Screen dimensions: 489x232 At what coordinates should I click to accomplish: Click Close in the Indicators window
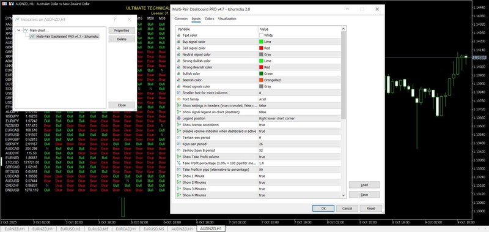coord(122,105)
